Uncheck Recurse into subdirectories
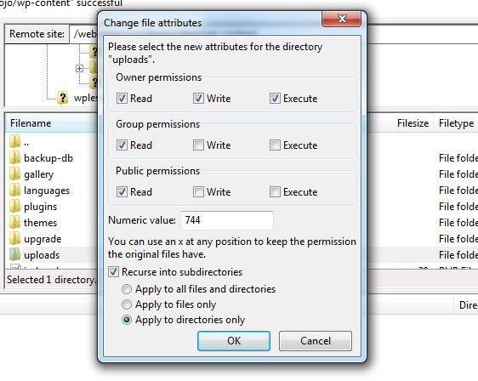 pos(113,272)
